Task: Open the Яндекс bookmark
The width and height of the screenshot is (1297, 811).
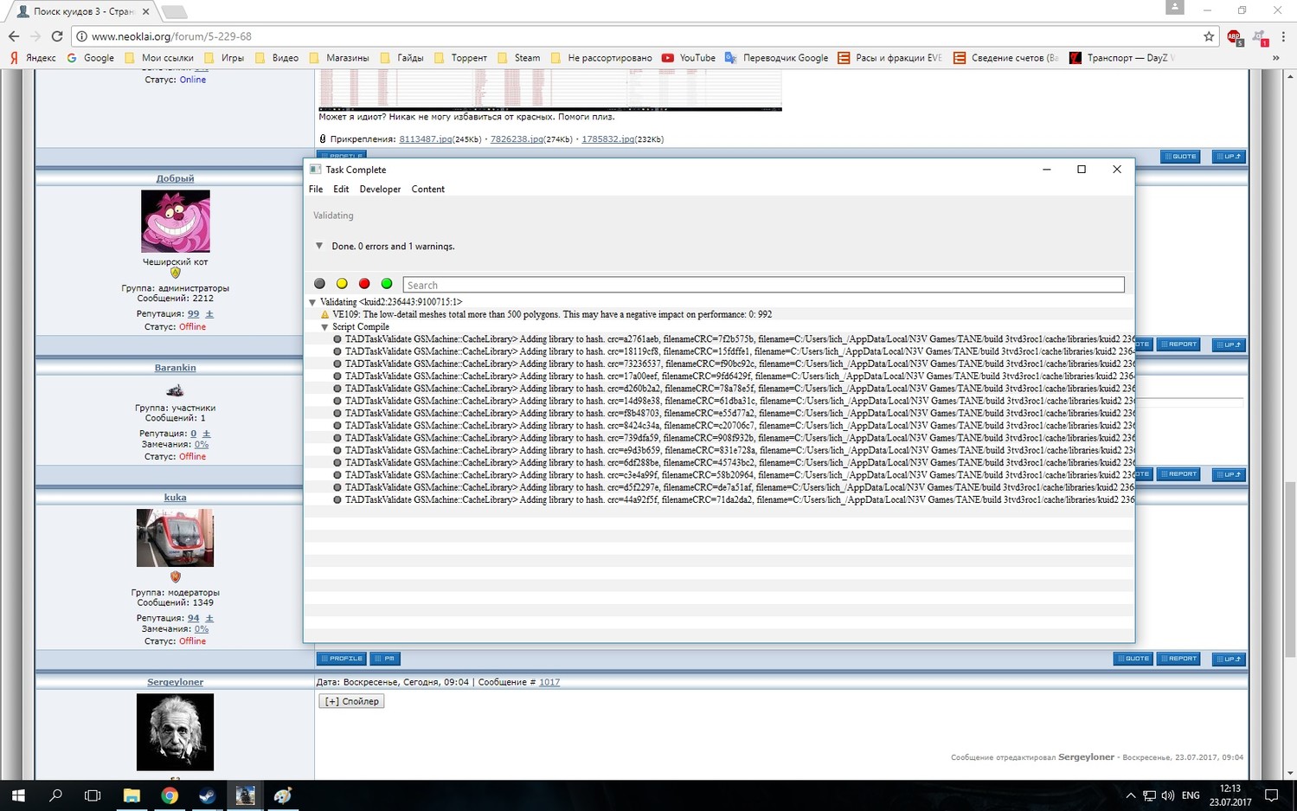Action: [33, 58]
